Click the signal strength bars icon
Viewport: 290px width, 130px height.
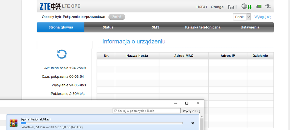point(232,7)
